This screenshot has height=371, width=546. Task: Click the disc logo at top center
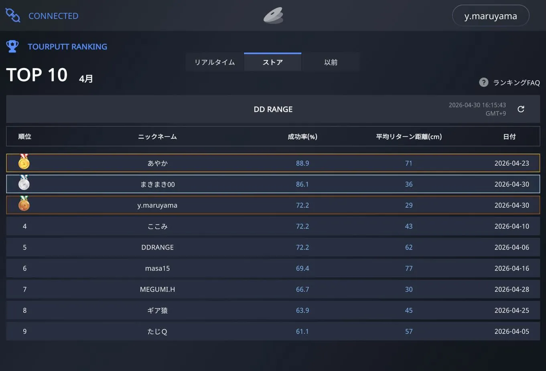pos(273,15)
